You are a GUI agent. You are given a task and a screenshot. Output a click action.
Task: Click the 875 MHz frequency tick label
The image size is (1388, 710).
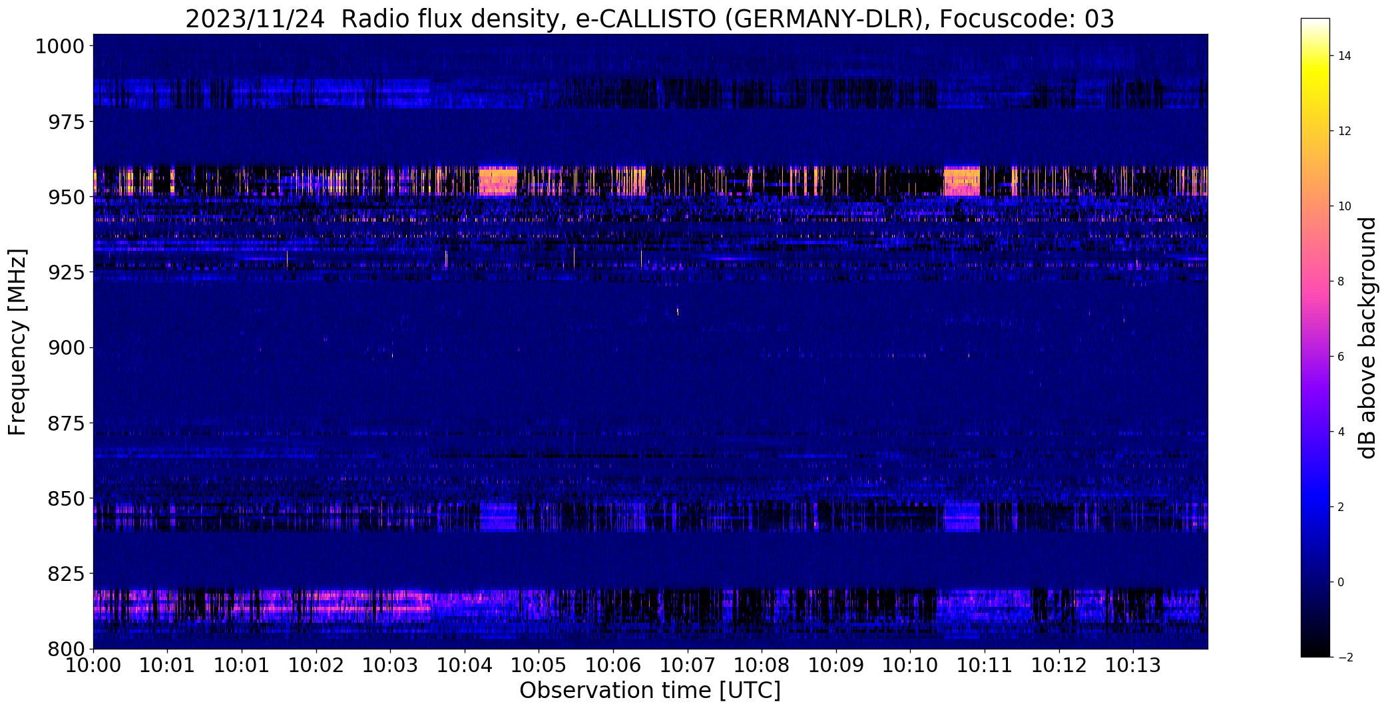coord(67,423)
